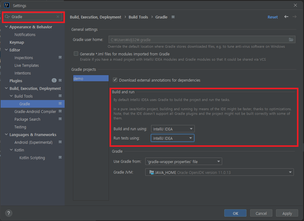304x221 pixels.
Task: Click project icon next to Android (Experimental)
Action: click(x=60, y=142)
